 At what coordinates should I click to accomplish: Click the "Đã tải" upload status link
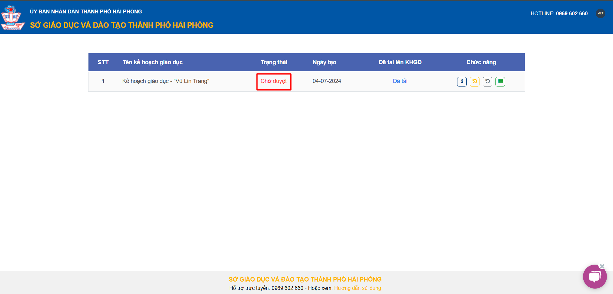400,81
